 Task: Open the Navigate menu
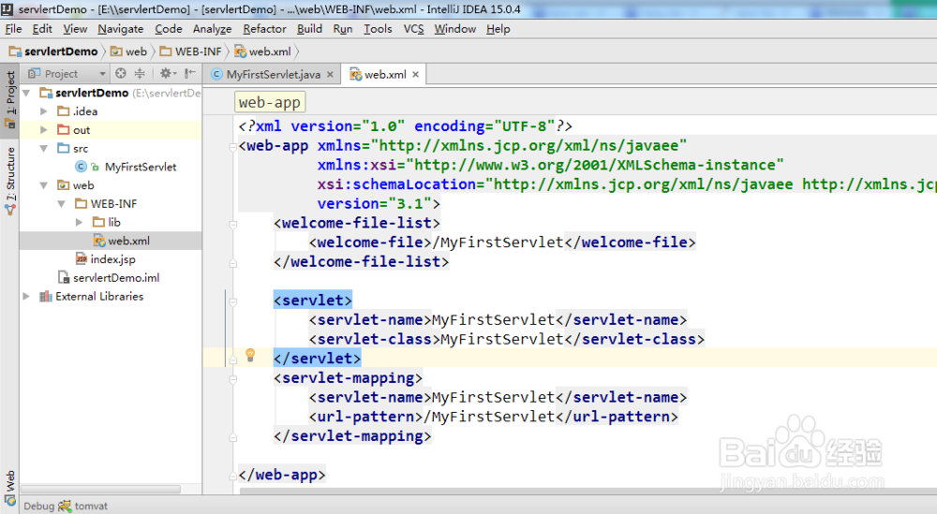coord(121,29)
